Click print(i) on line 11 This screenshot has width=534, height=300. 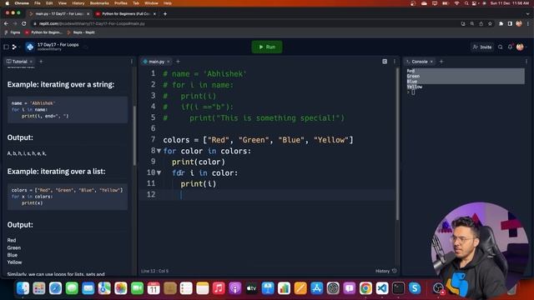tap(199, 184)
